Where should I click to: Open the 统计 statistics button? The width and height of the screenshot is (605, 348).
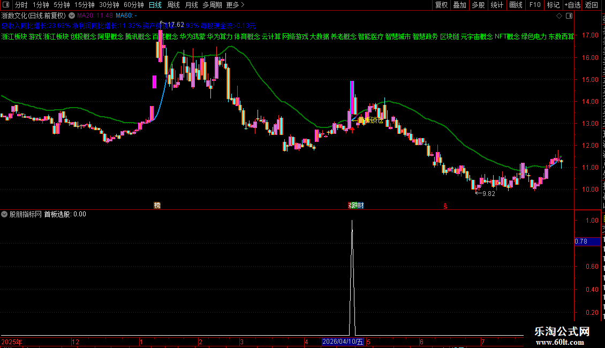click(x=497, y=5)
